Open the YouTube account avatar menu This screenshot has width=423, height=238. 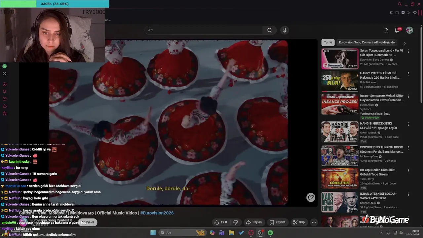coord(409,30)
